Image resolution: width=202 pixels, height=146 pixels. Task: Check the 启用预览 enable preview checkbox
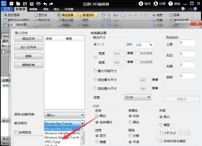pyautogui.click(x=16, y=132)
